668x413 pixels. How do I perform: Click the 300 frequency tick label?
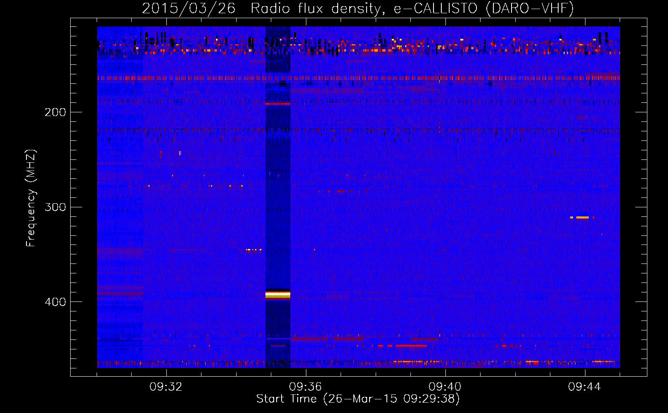[x=55, y=207]
